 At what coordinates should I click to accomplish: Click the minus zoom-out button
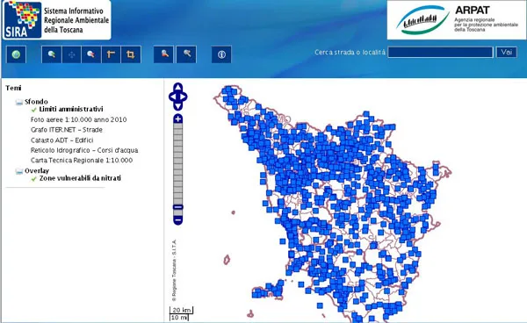click(178, 220)
